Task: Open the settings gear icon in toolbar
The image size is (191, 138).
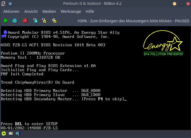Action: [x=55, y=21]
